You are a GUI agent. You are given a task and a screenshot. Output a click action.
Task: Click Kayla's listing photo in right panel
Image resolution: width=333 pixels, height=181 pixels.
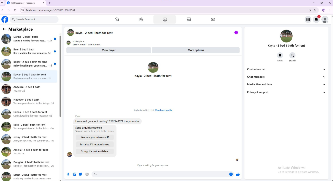pyautogui.click(x=286, y=36)
